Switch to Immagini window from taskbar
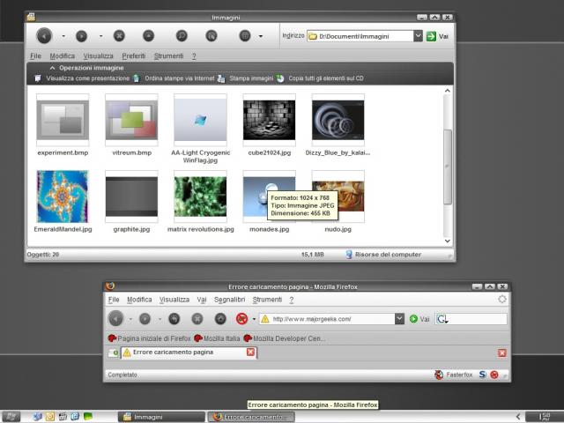Viewport: 564px width, 423px height. click(161, 417)
